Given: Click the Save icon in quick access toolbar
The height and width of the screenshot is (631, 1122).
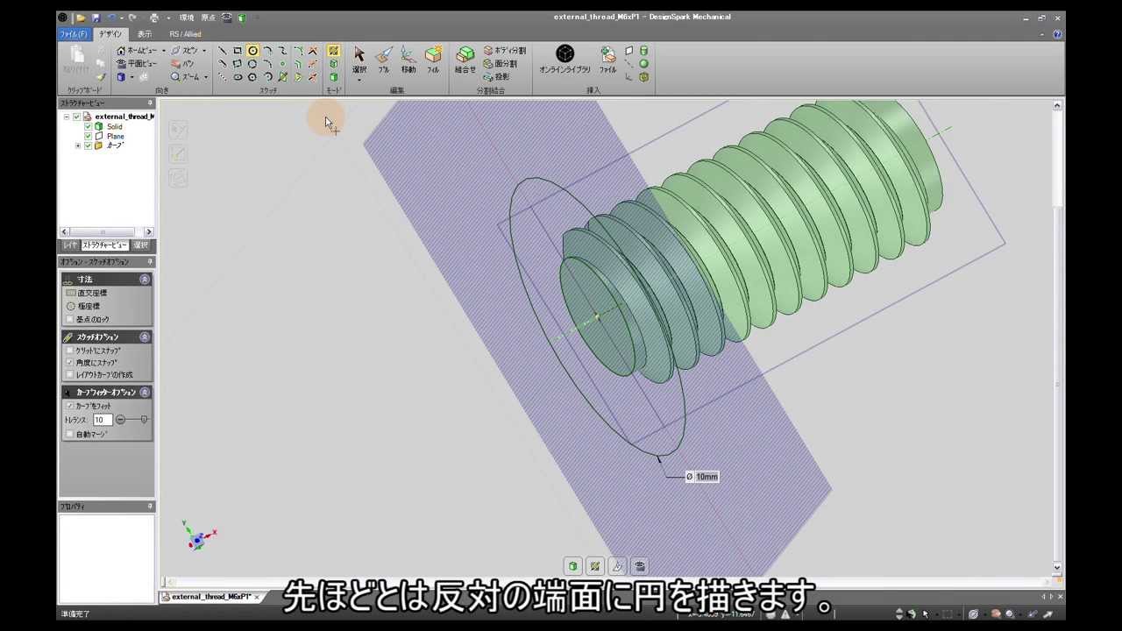Looking at the screenshot, I should point(96,18).
